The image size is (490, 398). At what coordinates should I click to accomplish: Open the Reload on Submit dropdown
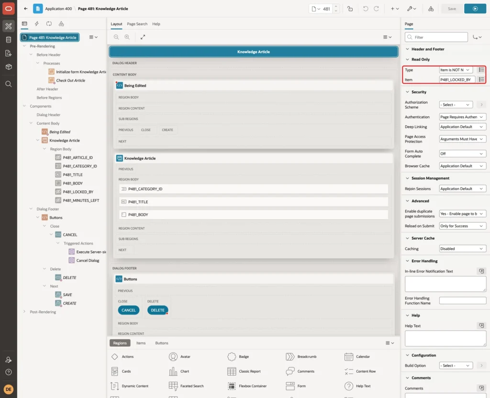coord(463,226)
